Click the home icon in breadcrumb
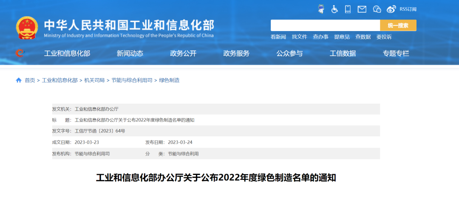Screen dimensions: 459x206 (19, 80)
